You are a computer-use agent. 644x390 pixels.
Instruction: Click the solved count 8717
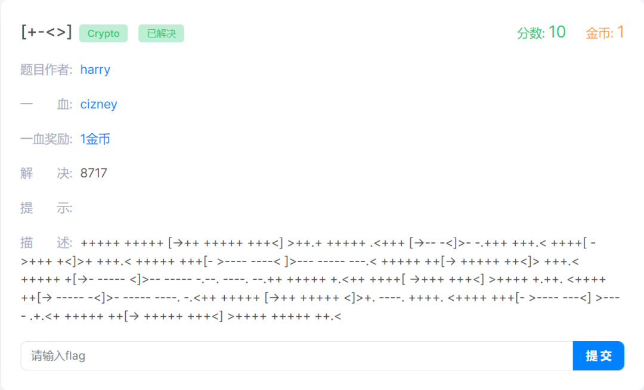[94, 173]
